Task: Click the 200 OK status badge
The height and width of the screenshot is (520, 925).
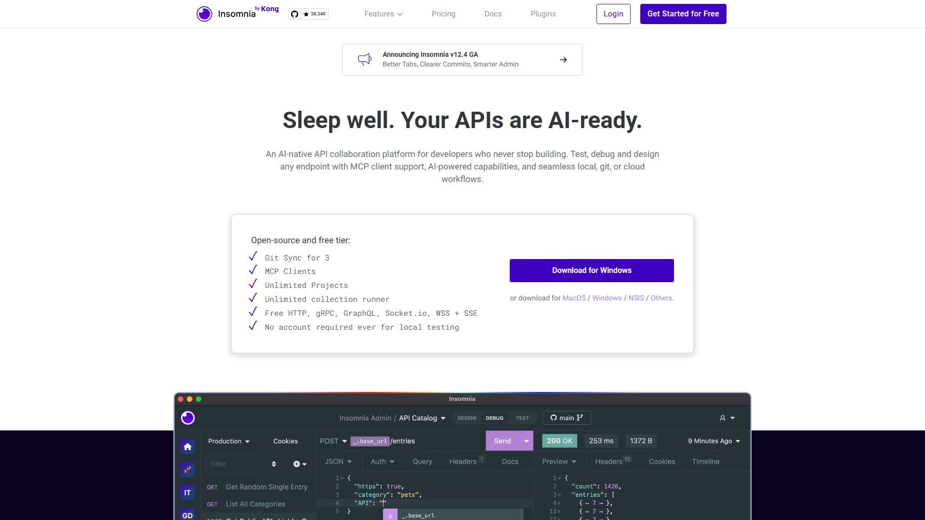Action: tap(560, 441)
